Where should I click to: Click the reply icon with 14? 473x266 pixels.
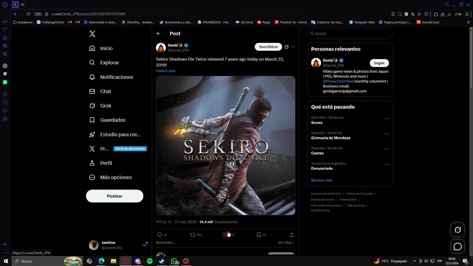pos(160,235)
